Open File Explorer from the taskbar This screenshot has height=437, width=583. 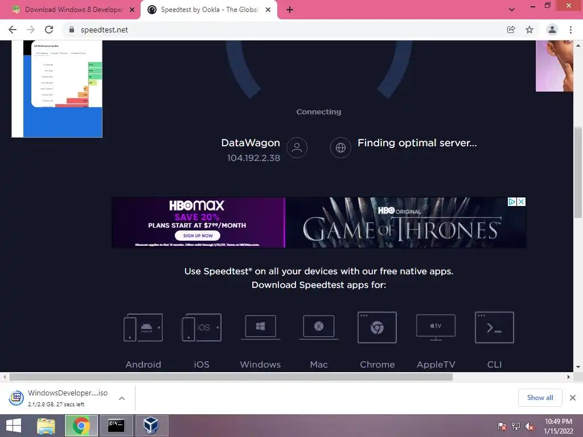[46, 426]
